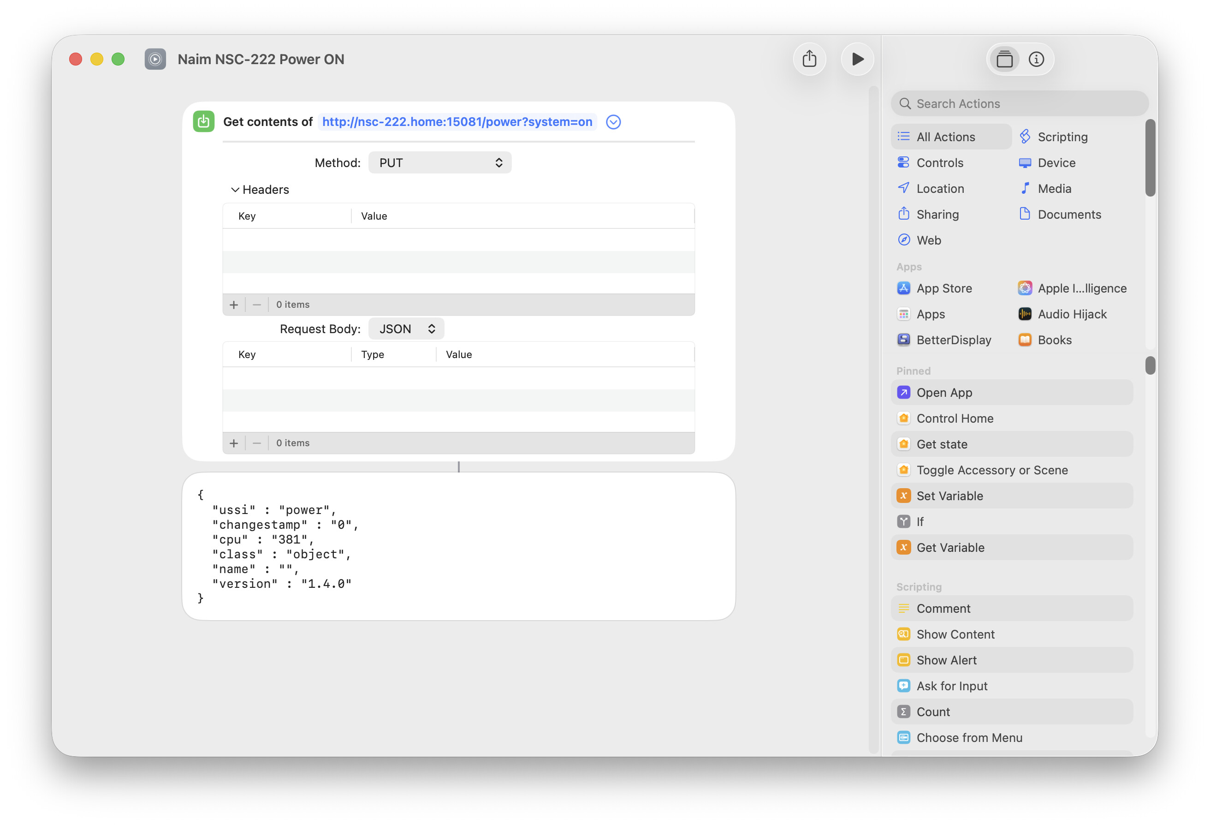Select the Scripting category
The width and height of the screenshot is (1210, 825).
[x=1062, y=137]
